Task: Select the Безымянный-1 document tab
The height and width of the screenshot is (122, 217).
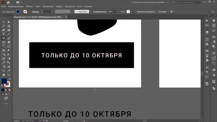Action: (x=38, y=17)
